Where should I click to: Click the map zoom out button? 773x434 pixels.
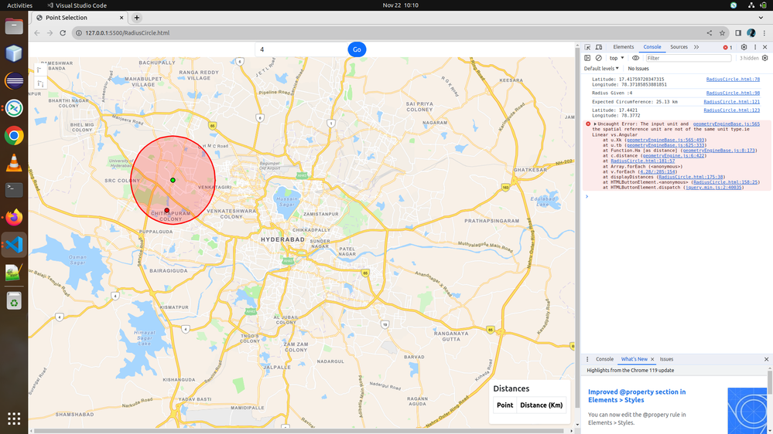point(40,83)
